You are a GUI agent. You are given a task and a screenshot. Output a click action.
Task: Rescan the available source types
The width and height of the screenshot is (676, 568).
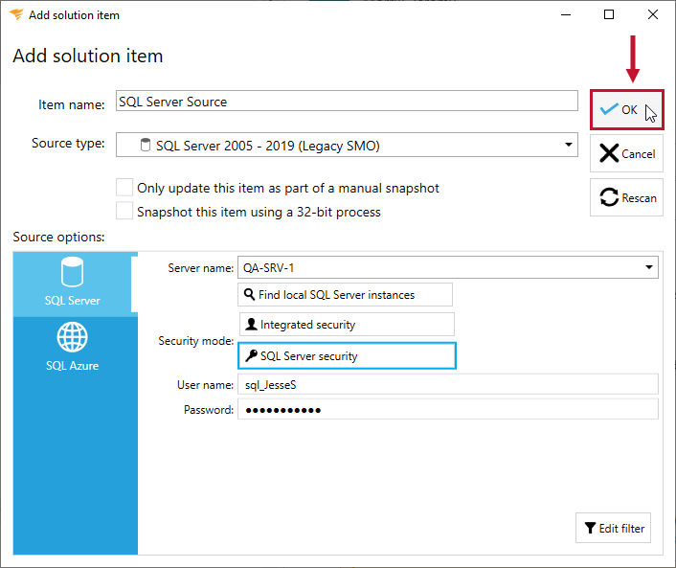(626, 197)
